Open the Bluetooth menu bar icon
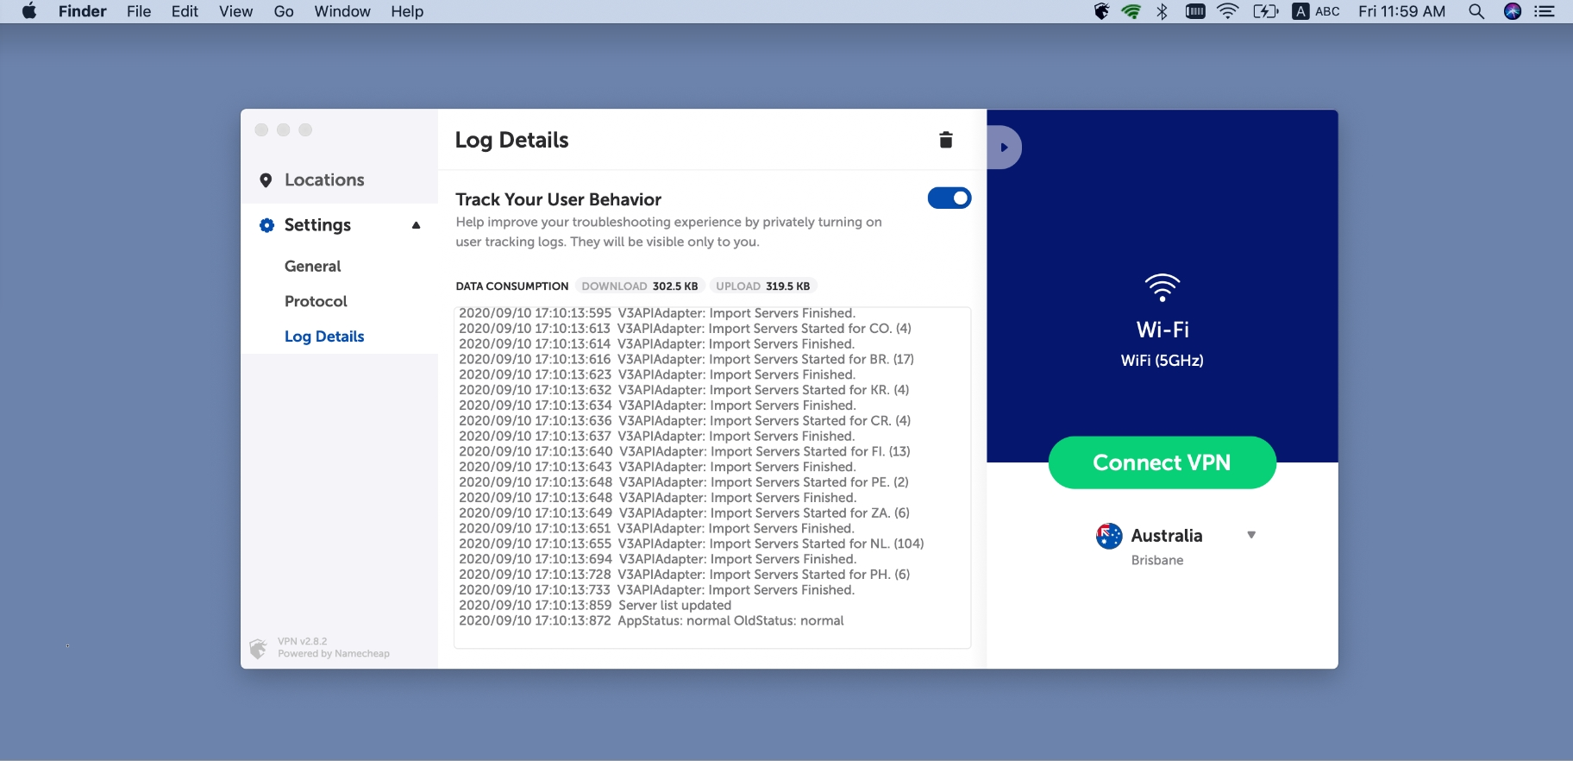The image size is (1573, 761). click(x=1163, y=11)
